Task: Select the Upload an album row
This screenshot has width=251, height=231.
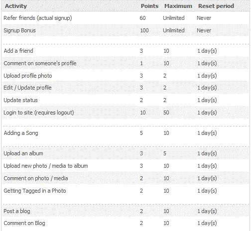Action: point(125,153)
